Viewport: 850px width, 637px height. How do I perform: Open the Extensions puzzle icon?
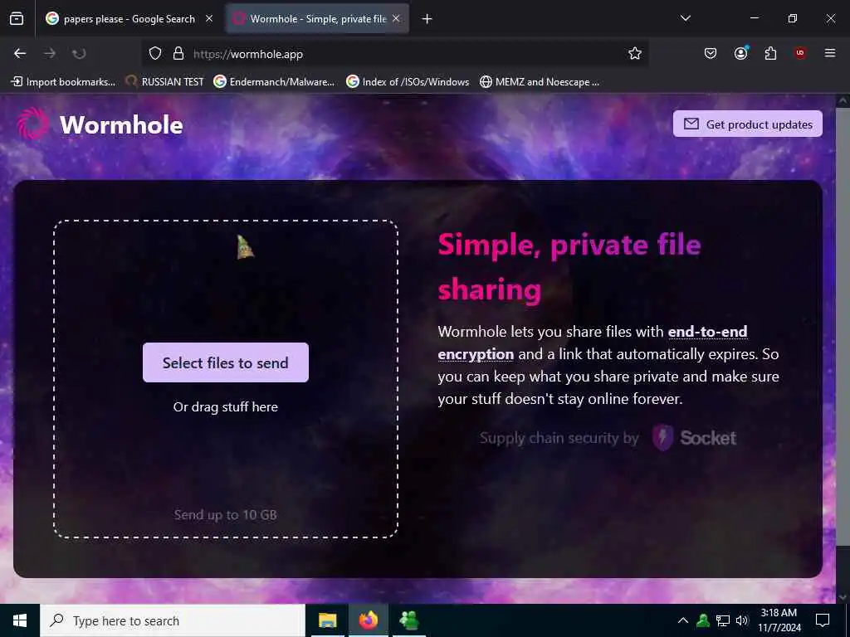(770, 53)
